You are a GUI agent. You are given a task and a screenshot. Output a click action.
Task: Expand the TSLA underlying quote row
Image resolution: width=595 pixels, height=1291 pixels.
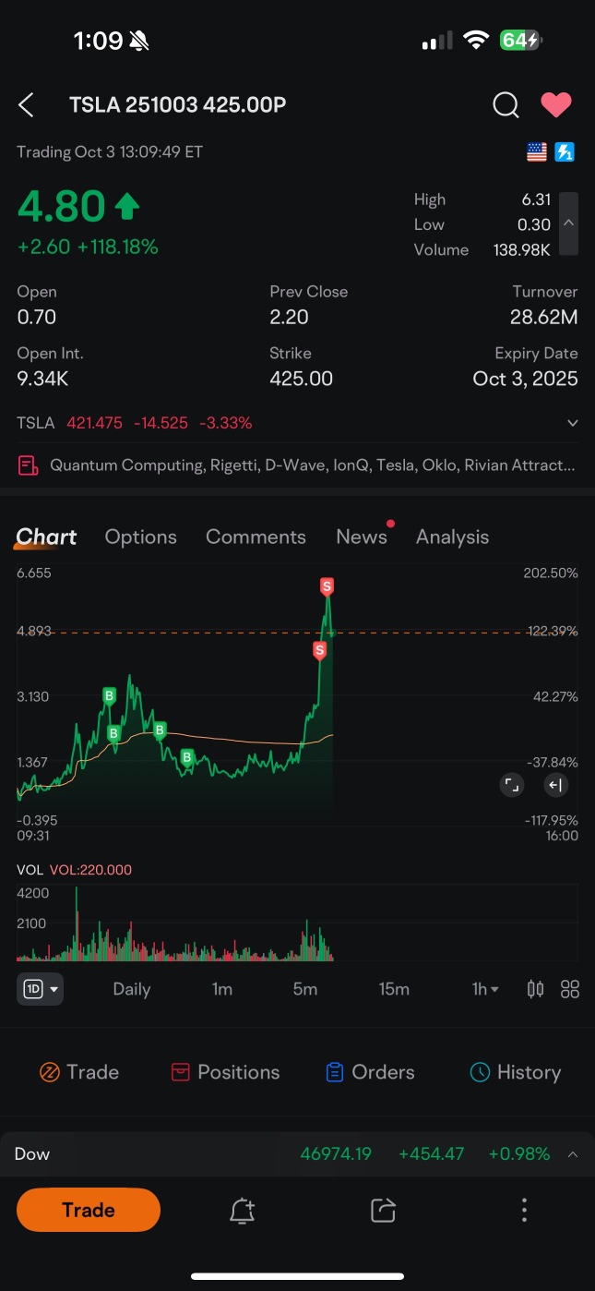pos(572,423)
